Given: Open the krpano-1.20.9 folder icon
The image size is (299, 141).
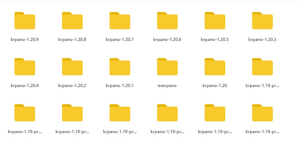Looking at the screenshot, I should [x=24, y=21].
